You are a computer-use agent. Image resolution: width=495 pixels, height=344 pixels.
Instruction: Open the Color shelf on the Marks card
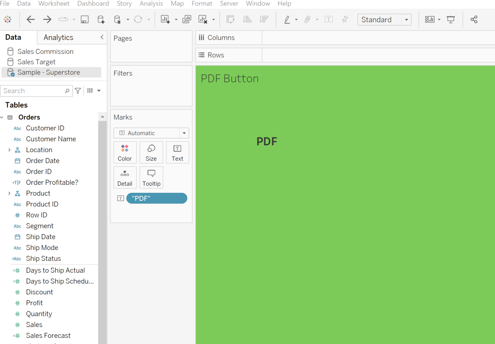pos(125,152)
